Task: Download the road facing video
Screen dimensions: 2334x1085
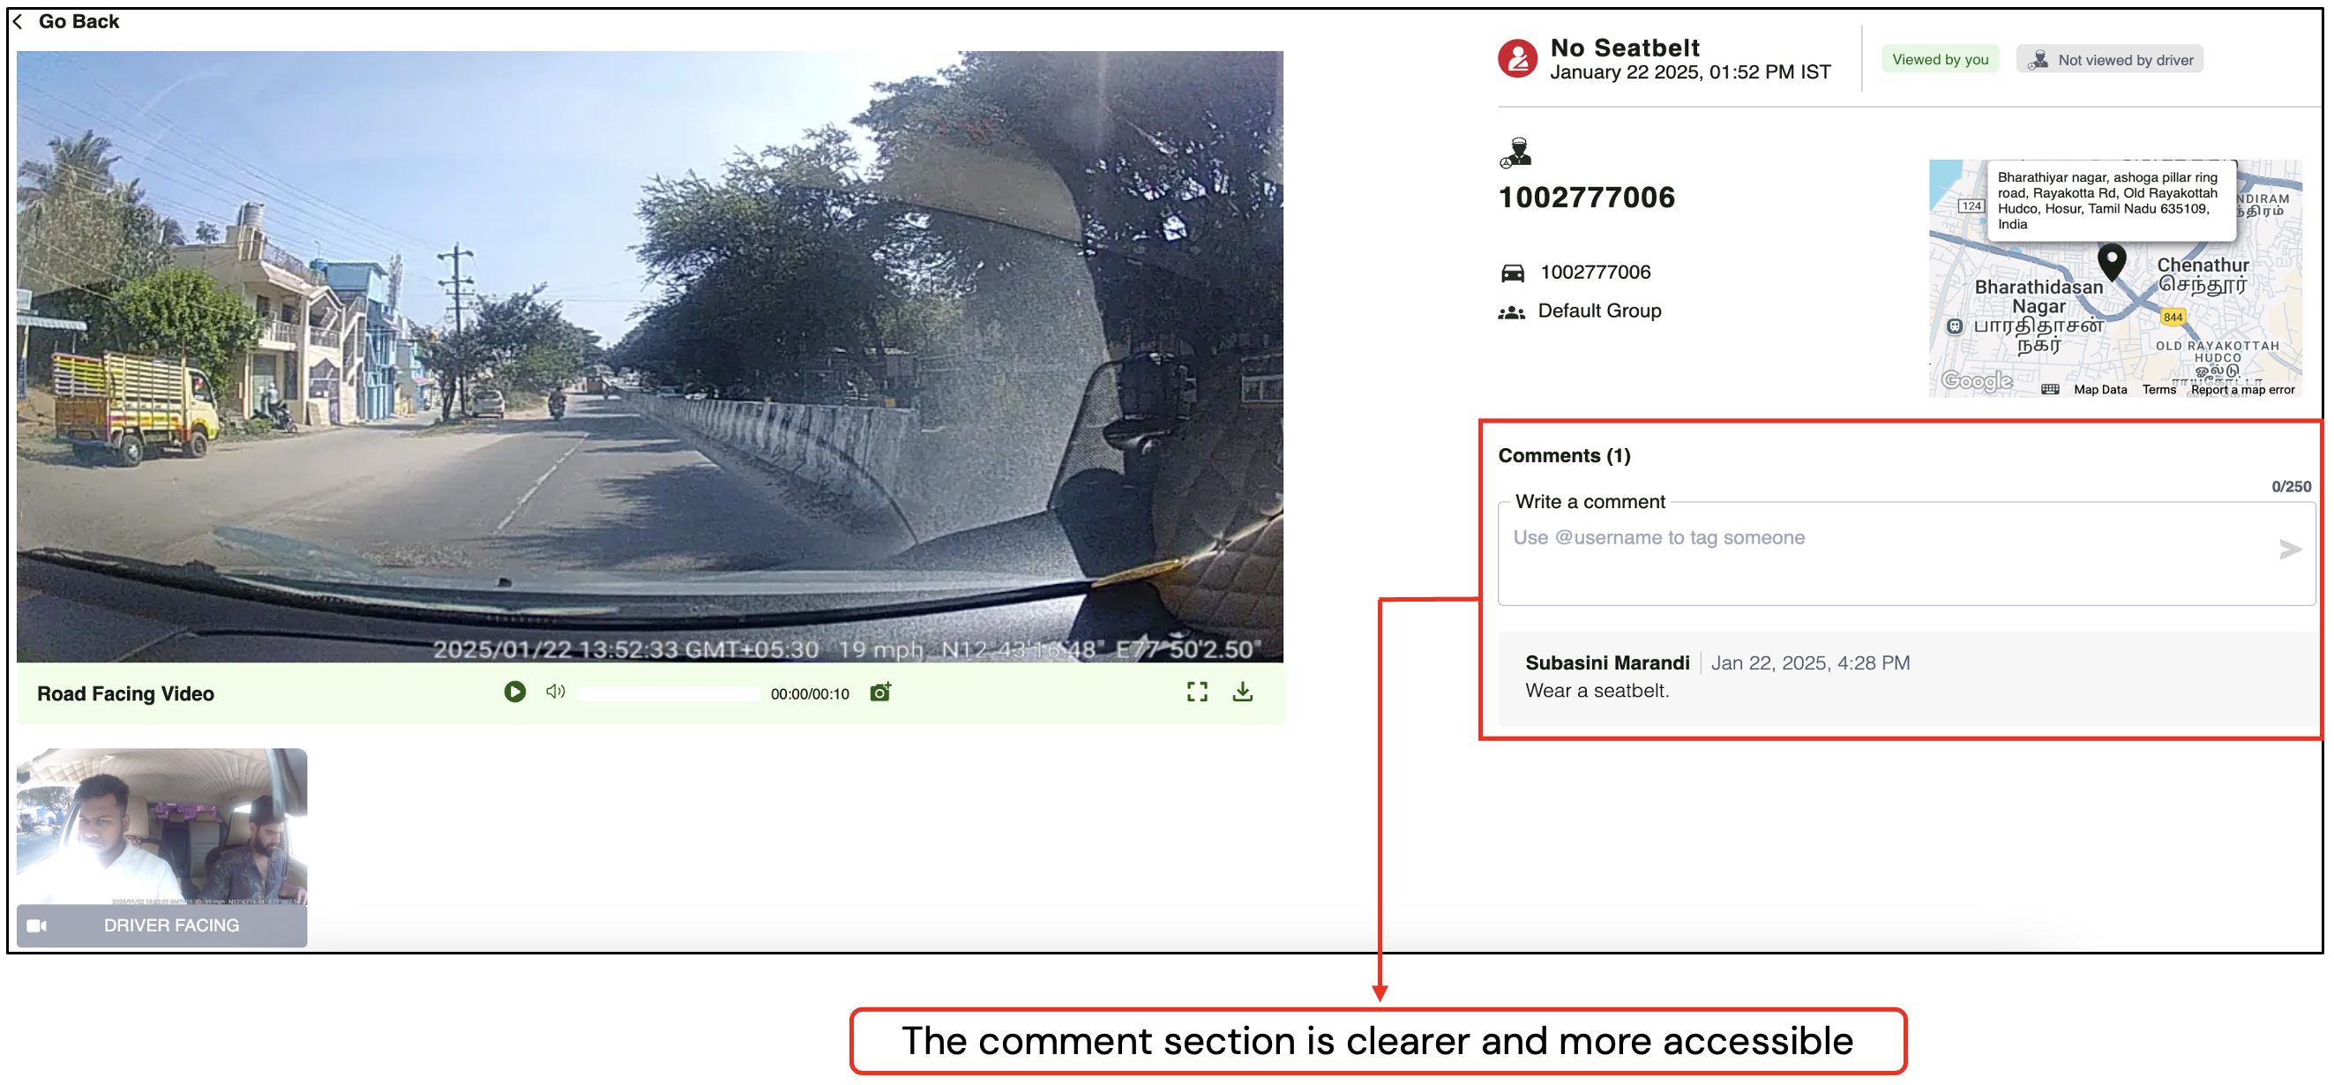Action: [1243, 692]
